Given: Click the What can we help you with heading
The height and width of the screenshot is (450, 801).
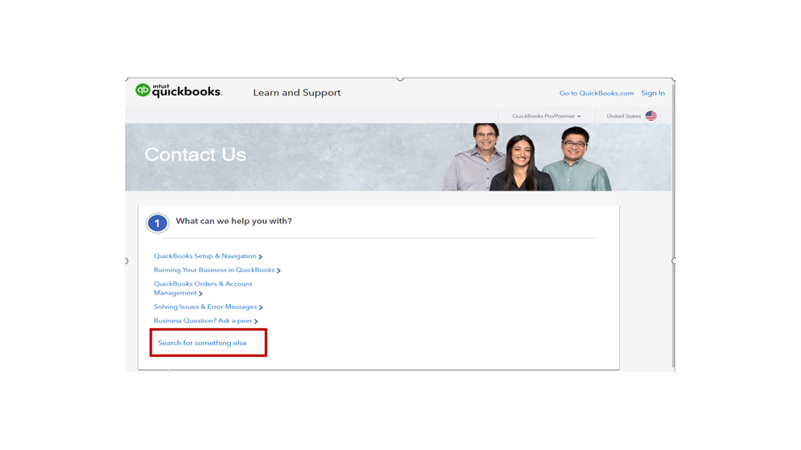Looking at the screenshot, I should click(x=234, y=221).
